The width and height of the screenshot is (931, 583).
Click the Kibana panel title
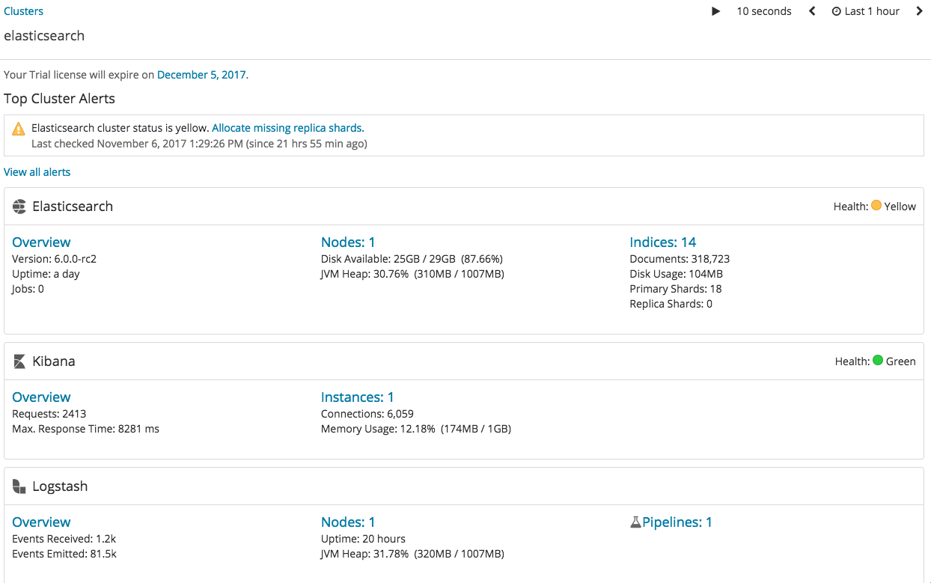(54, 361)
